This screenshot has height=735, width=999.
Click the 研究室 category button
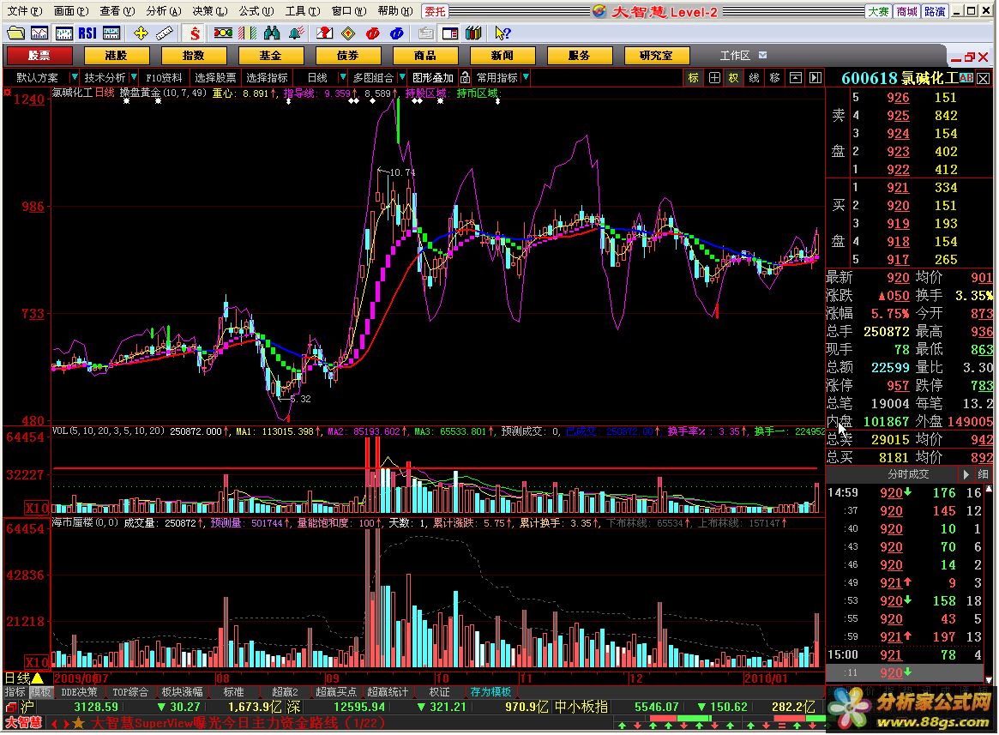tap(656, 56)
